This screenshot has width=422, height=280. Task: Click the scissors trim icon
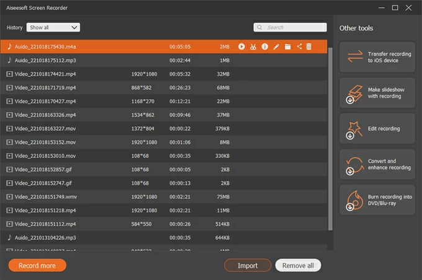click(x=253, y=46)
